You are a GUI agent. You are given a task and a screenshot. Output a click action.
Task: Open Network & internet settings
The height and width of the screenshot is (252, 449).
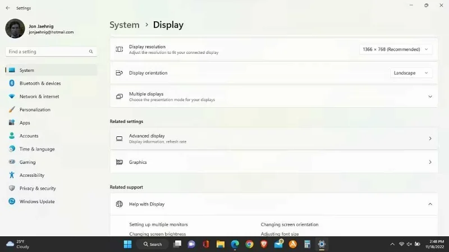(51, 97)
